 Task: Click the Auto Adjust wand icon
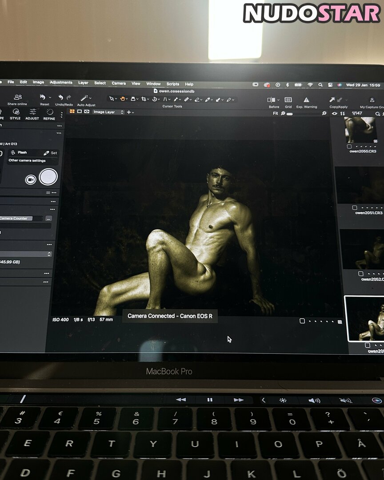coord(84,98)
